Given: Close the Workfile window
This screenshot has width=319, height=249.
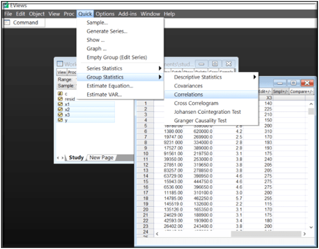Looking at the screenshot, I should [229, 64].
